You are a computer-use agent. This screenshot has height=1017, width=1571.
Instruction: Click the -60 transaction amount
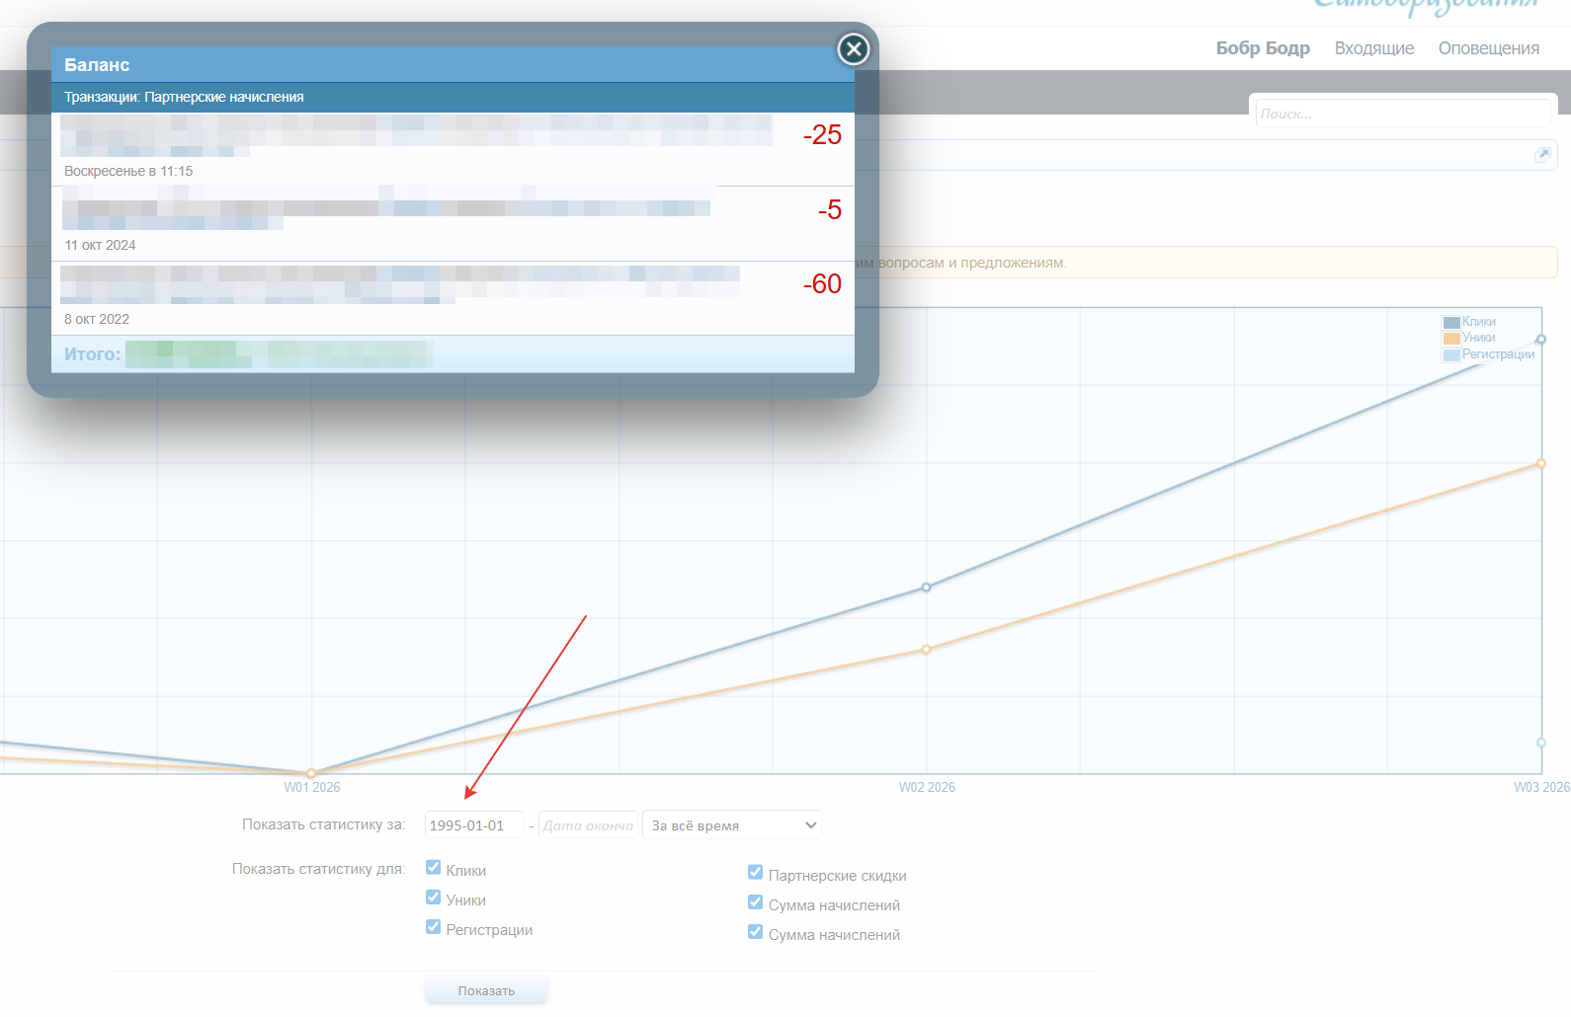822,284
